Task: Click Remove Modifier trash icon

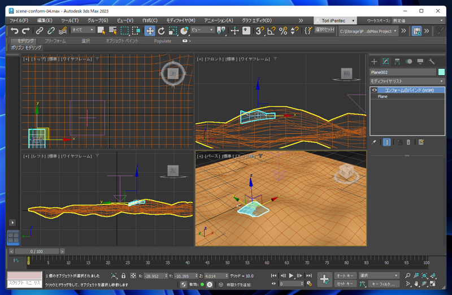Action: [x=408, y=142]
